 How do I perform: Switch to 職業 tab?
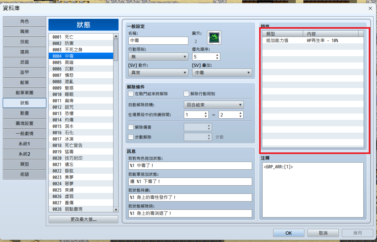[x=25, y=32]
